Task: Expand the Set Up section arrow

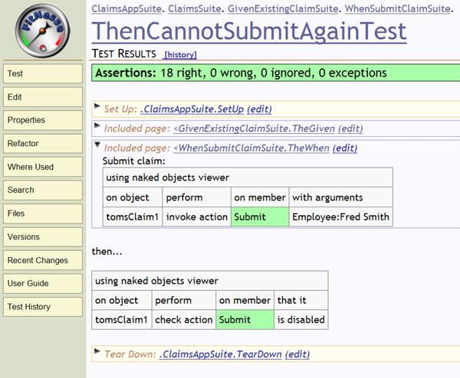Action: (x=97, y=108)
